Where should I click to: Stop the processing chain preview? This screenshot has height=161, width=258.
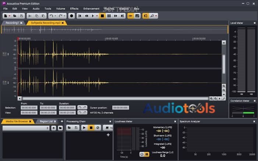point(91,128)
